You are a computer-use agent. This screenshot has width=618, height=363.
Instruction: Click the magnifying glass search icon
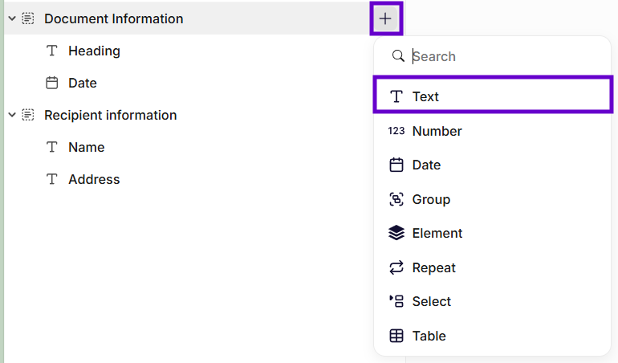pyautogui.click(x=396, y=56)
